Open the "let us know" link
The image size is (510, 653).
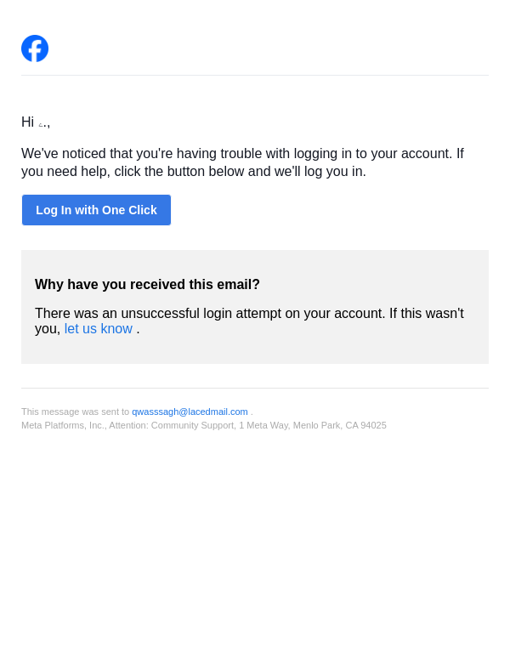point(99,329)
